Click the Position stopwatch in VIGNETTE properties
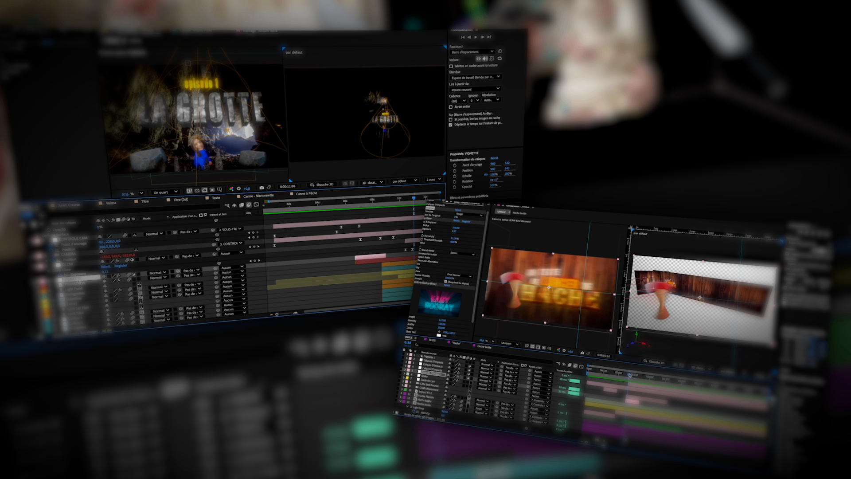This screenshot has width=851, height=479. [x=454, y=171]
